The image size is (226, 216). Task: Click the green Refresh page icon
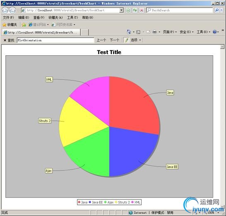pyautogui.click(x=135, y=10)
